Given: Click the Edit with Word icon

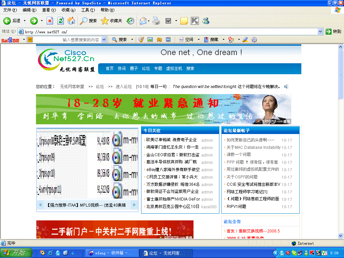Looking at the screenshot, I should 168,21.
